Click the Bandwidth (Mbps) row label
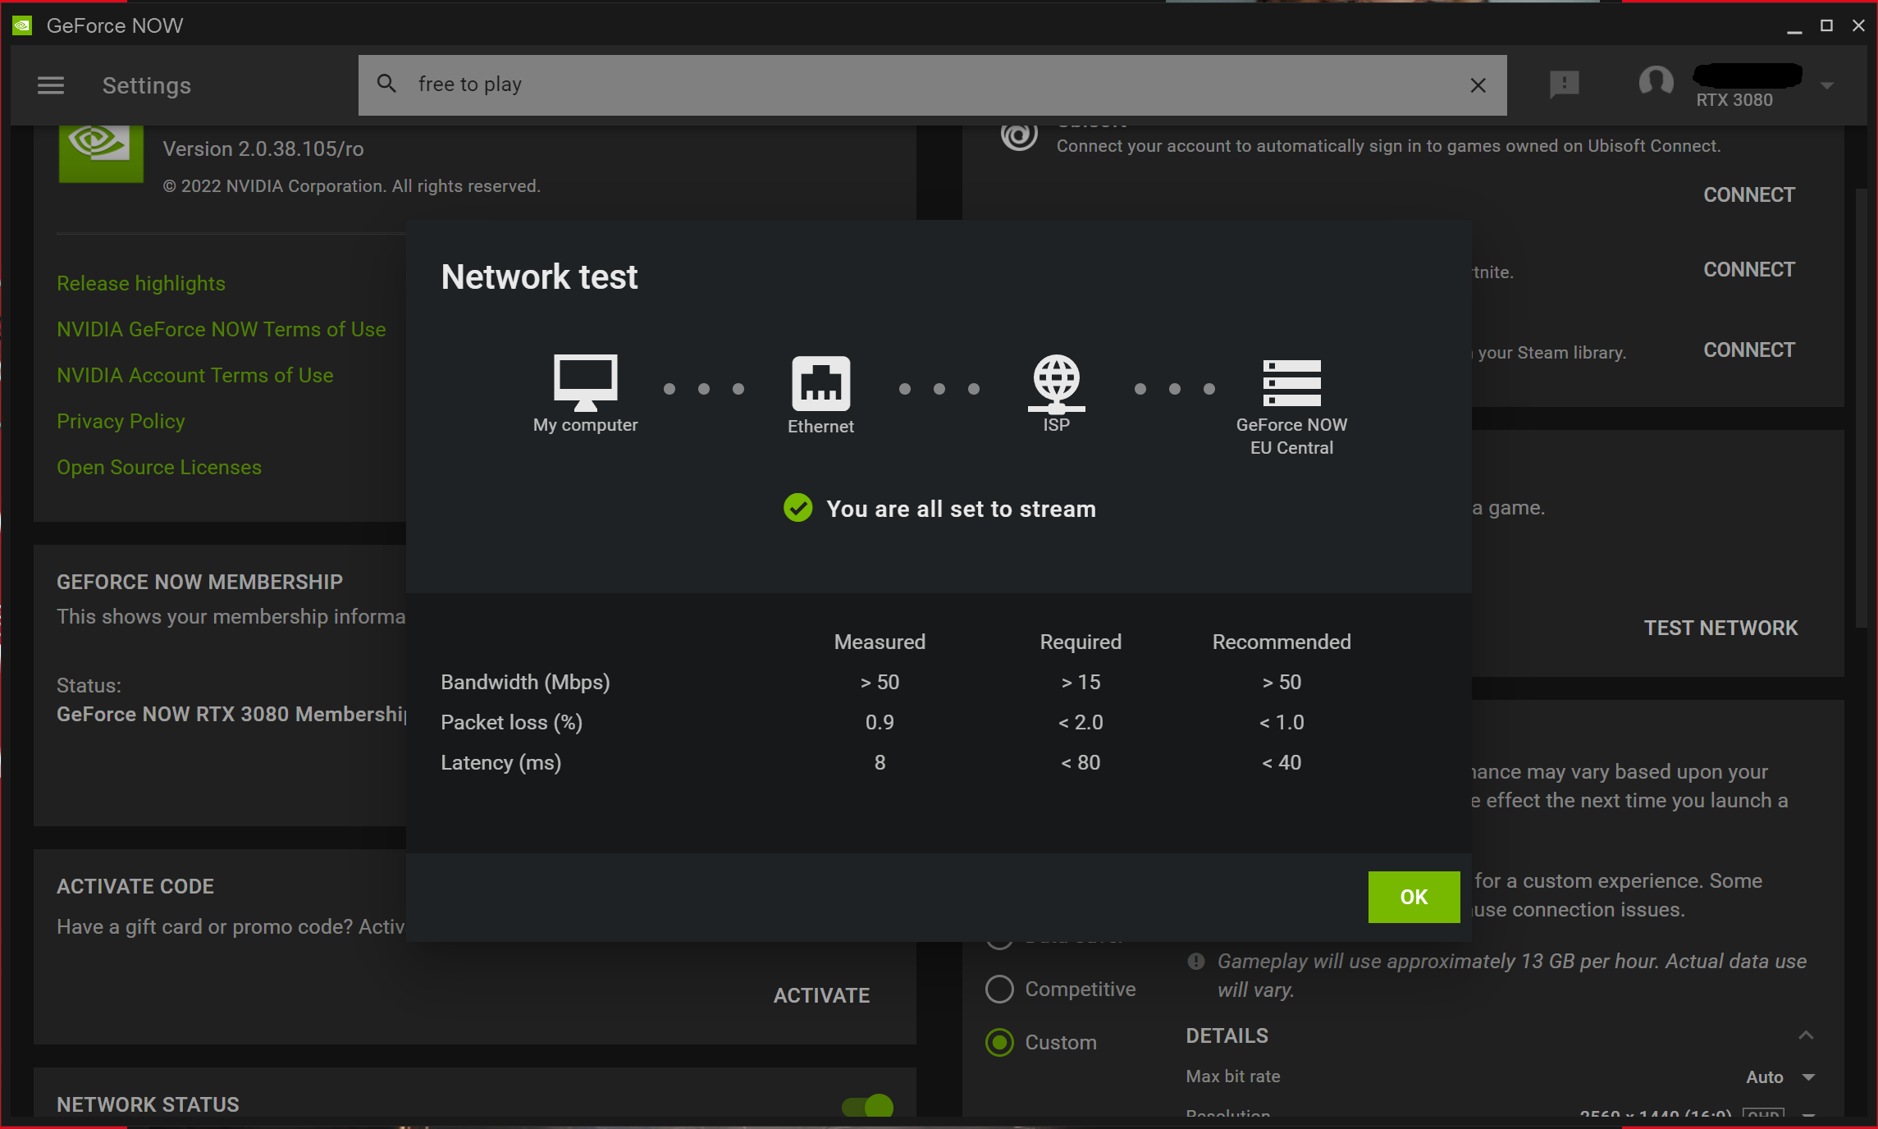 pos(525,682)
